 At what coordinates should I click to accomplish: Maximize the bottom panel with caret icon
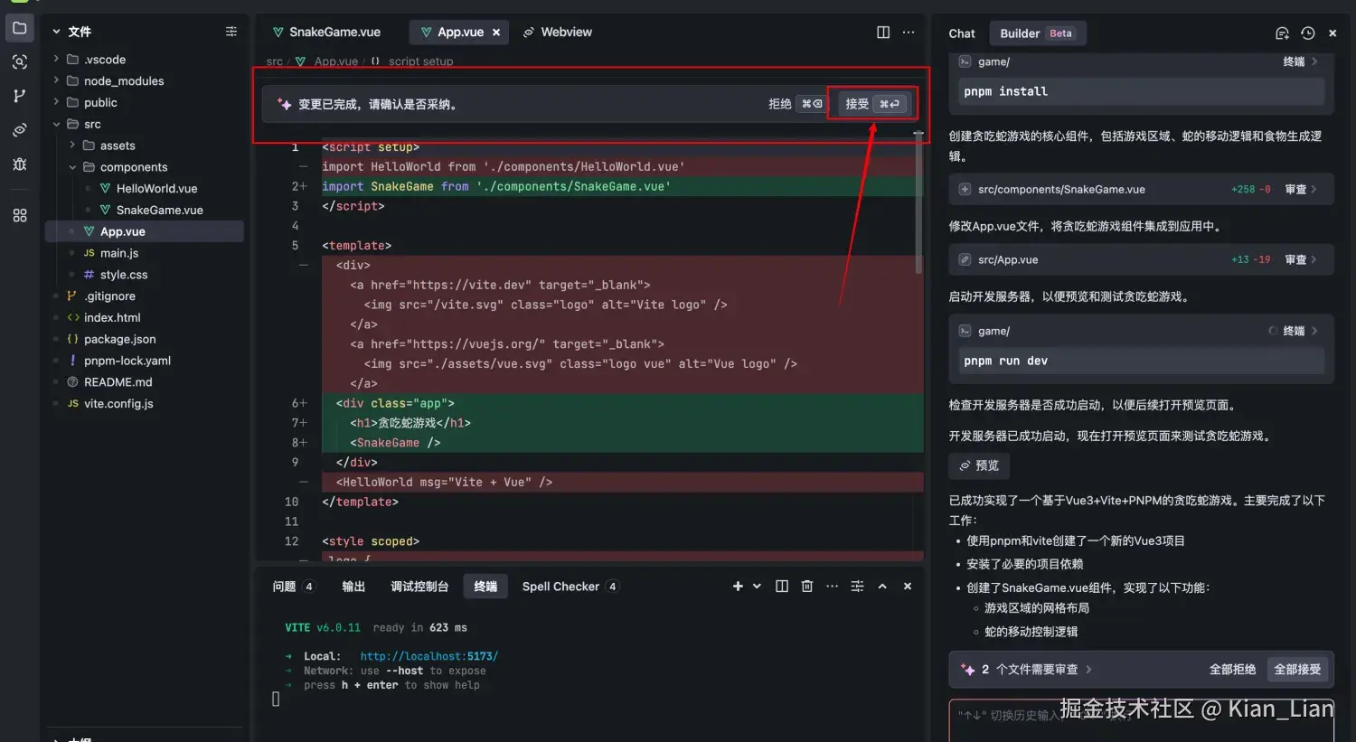point(882,587)
